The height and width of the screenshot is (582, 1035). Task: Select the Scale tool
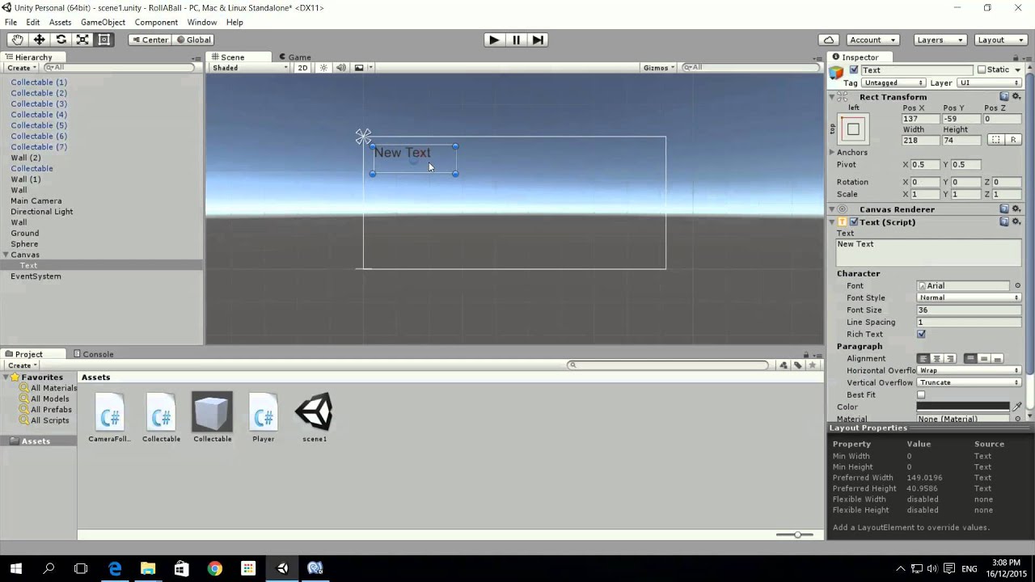tap(82, 40)
